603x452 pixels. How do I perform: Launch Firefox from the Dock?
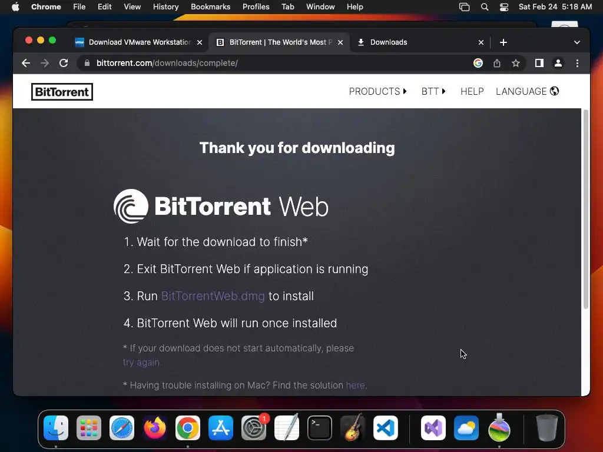(x=155, y=428)
